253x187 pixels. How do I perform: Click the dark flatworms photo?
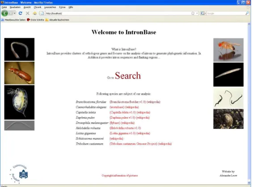coord(228,98)
